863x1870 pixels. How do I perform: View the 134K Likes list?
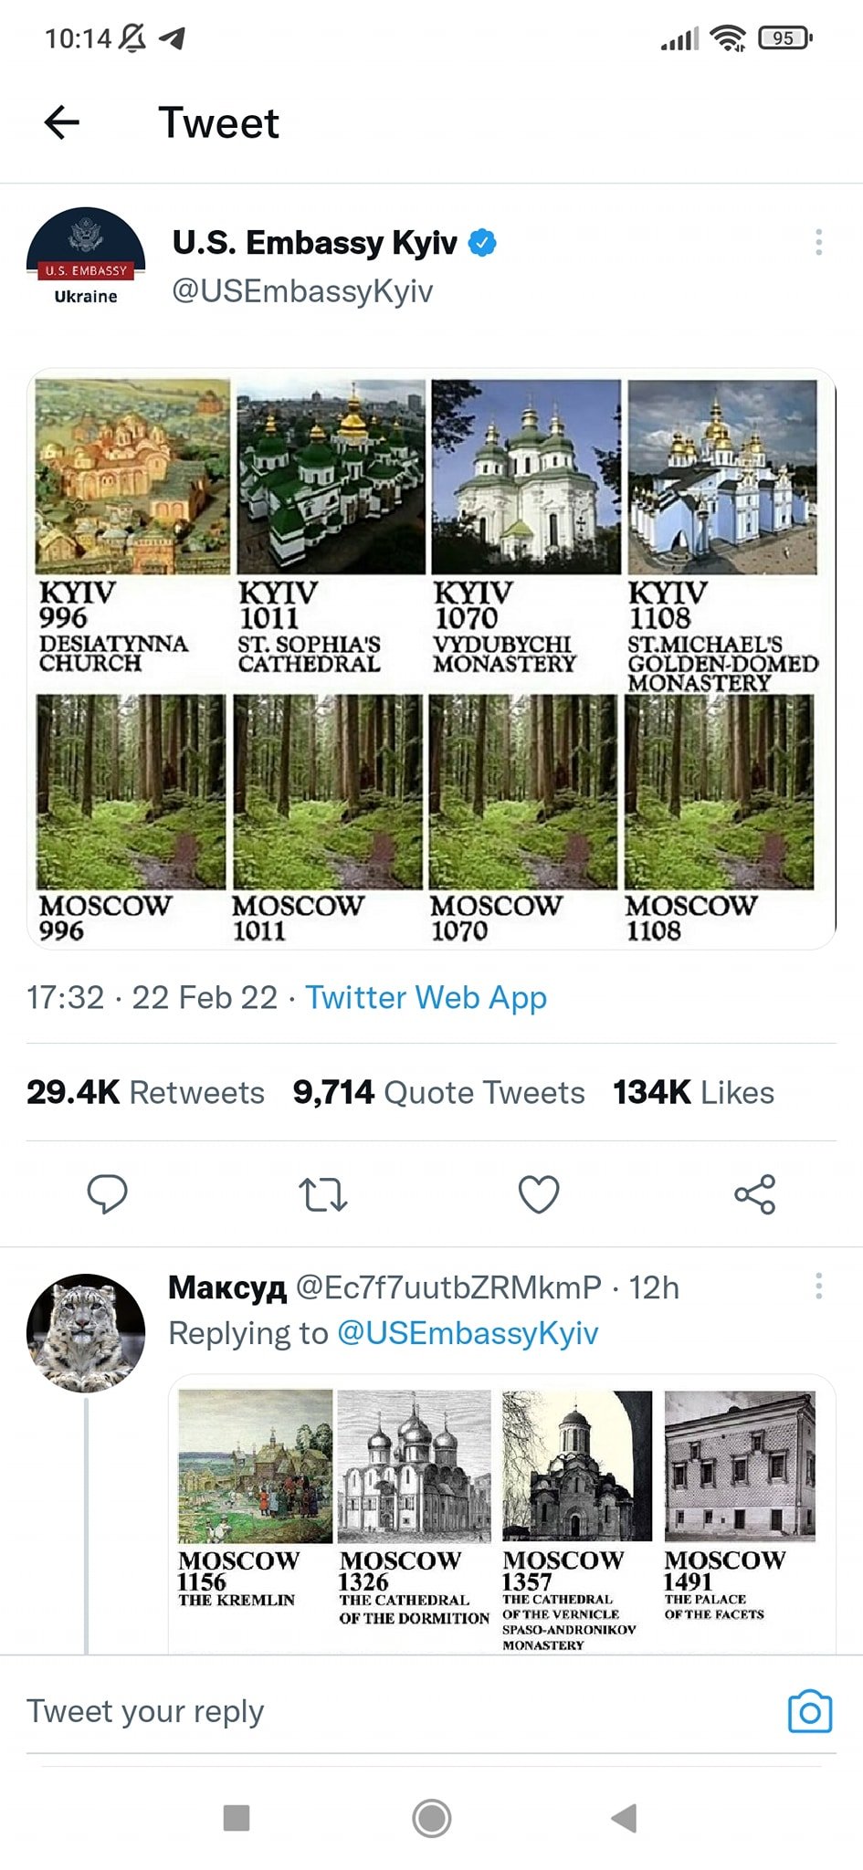click(x=693, y=1092)
